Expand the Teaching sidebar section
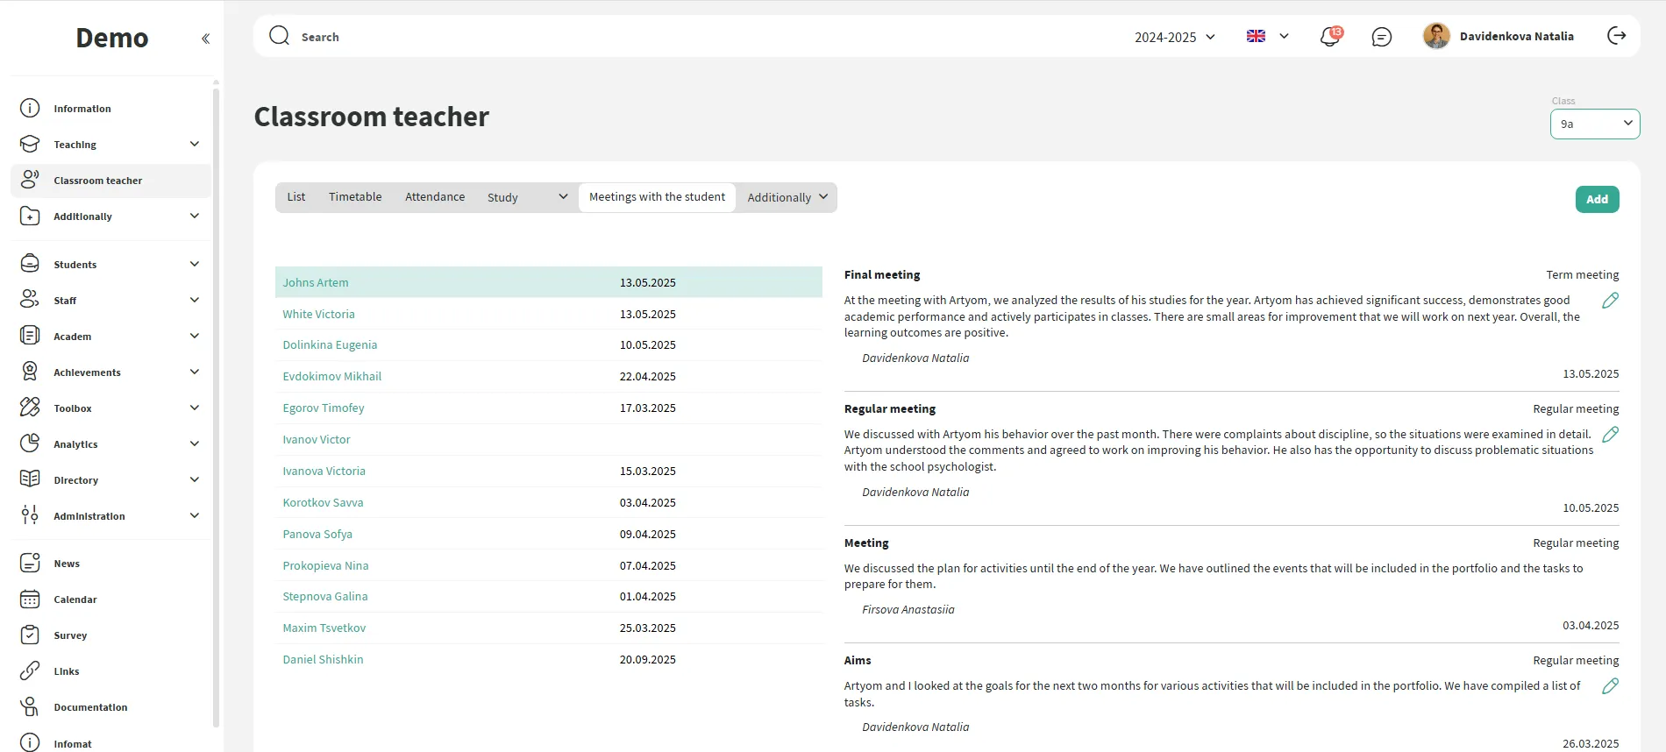 point(110,145)
